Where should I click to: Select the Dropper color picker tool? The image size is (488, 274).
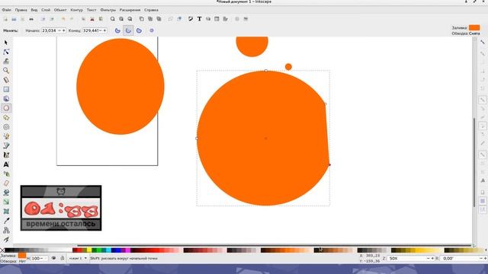[x=6, y=221]
